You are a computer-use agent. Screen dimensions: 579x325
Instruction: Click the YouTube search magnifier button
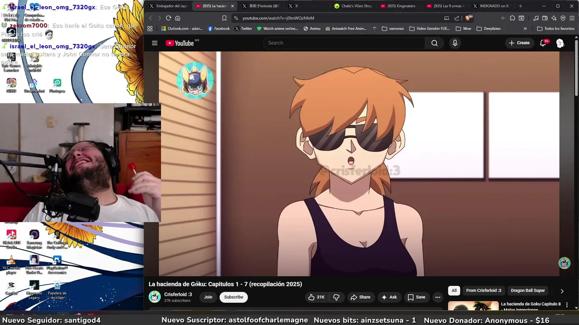(434, 43)
